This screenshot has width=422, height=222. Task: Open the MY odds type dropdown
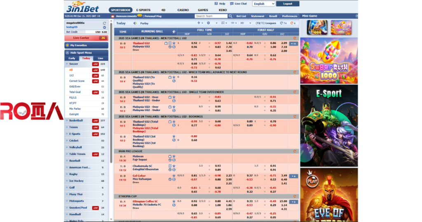tap(246, 23)
